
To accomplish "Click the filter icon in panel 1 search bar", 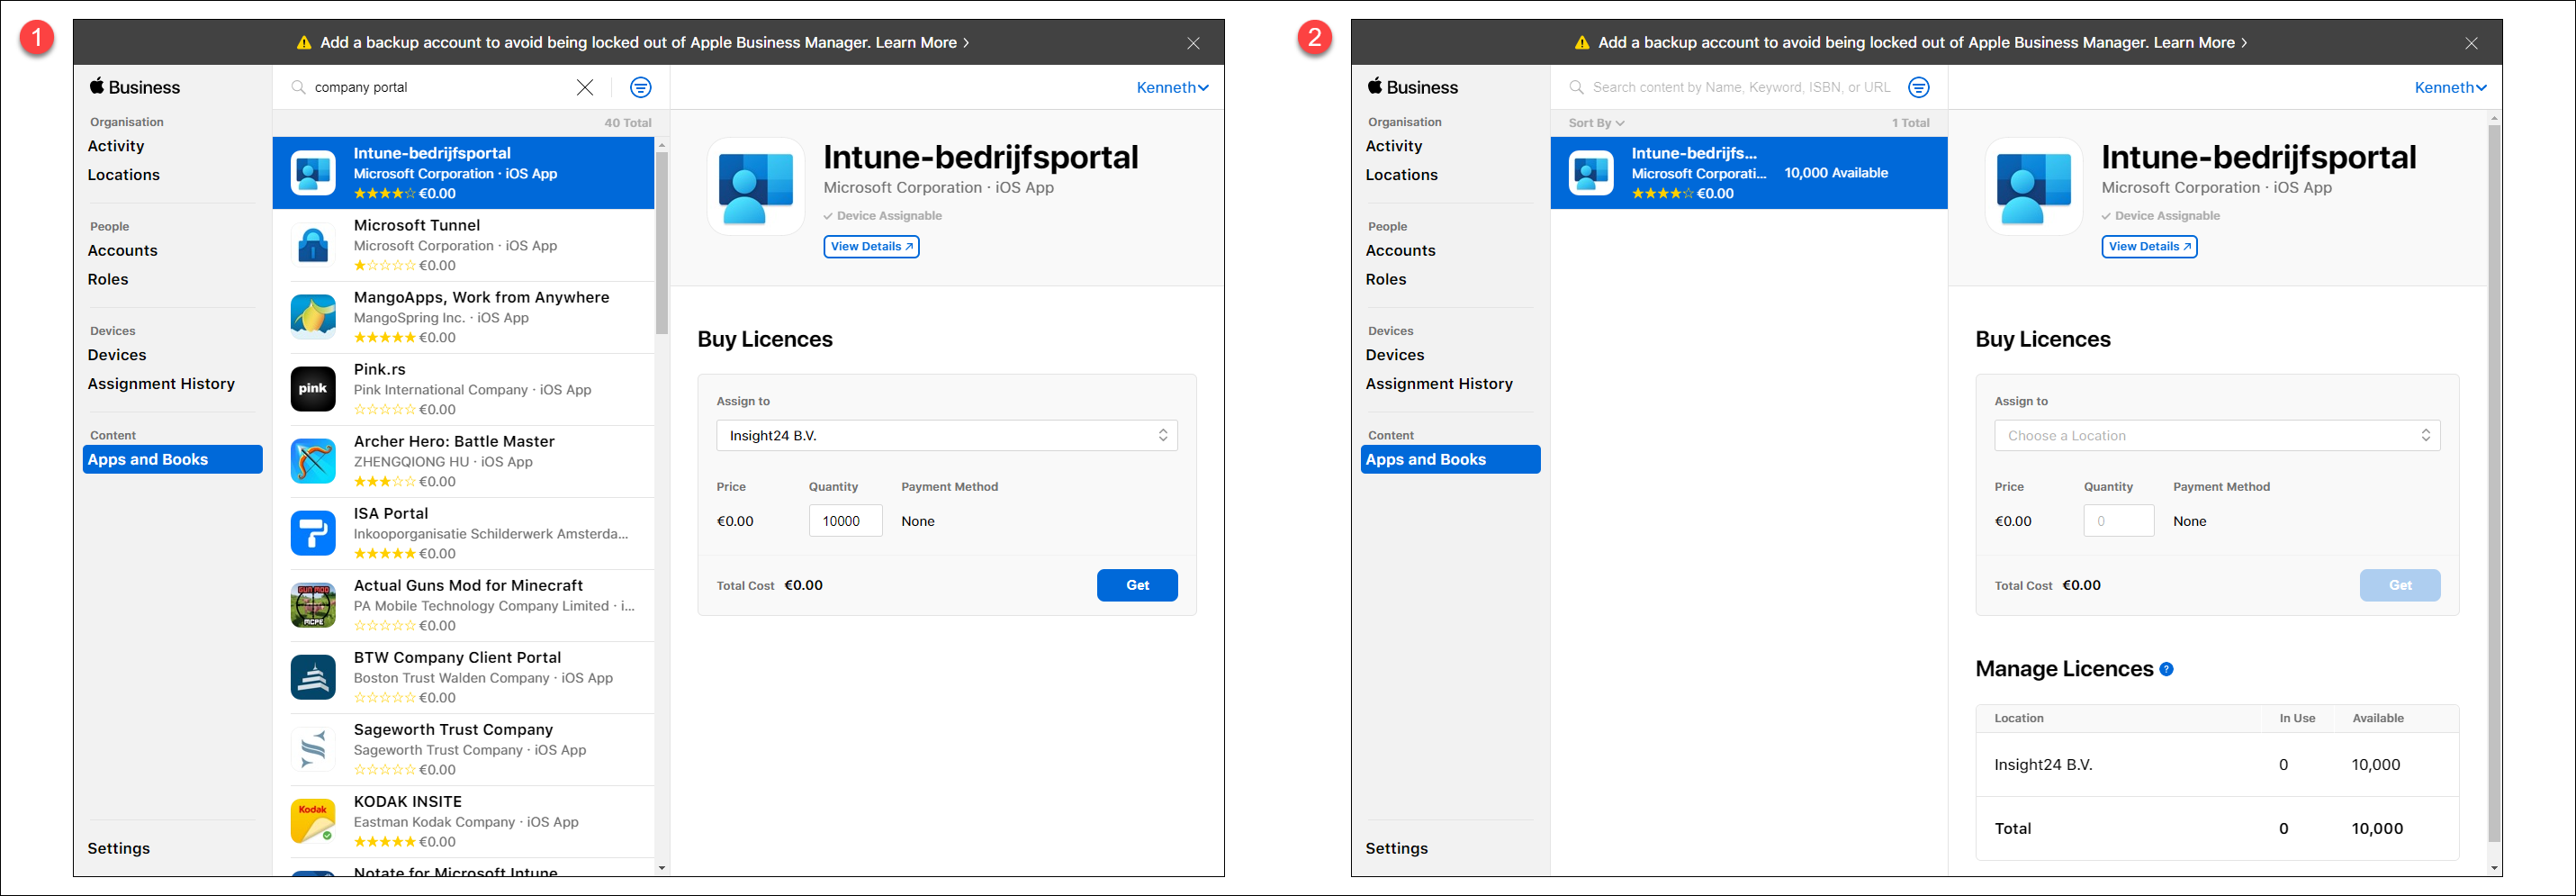I will 641,88.
